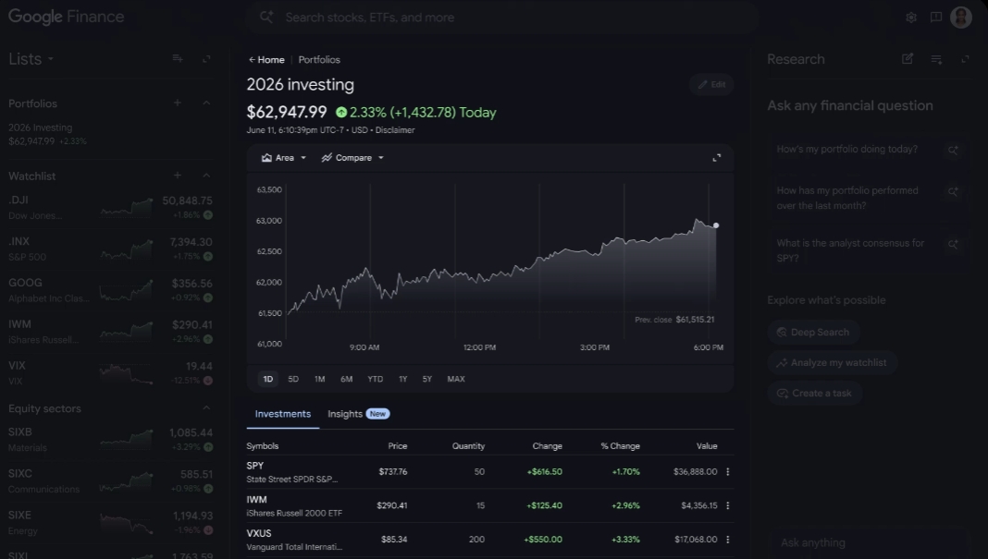The height and width of the screenshot is (559, 988).
Task: Click the search icon beside SPY analyst consensus question
Action: click(953, 244)
